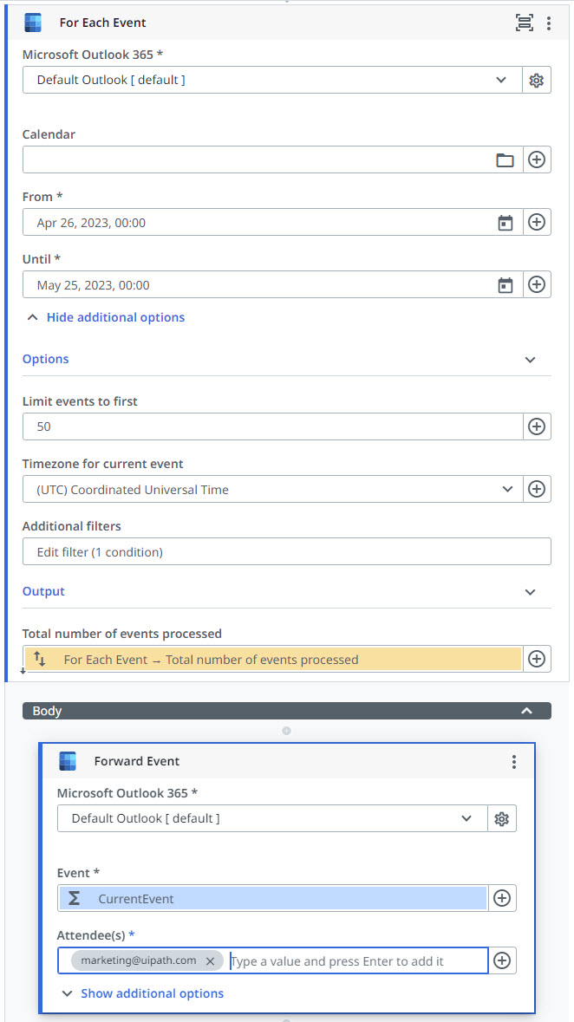Click the plus button beside Timezone field
574x1022 pixels.
[537, 489]
